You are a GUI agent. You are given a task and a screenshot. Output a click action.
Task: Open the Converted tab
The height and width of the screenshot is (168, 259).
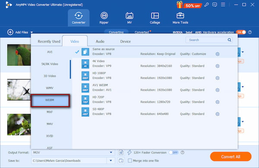coord(142,32)
